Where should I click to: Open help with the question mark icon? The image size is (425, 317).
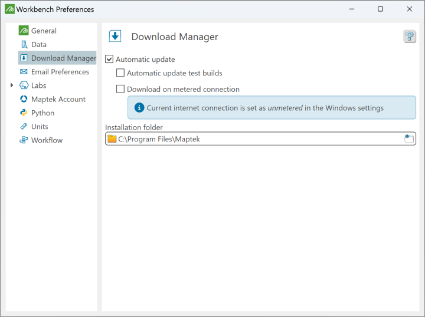click(x=409, y=37)
